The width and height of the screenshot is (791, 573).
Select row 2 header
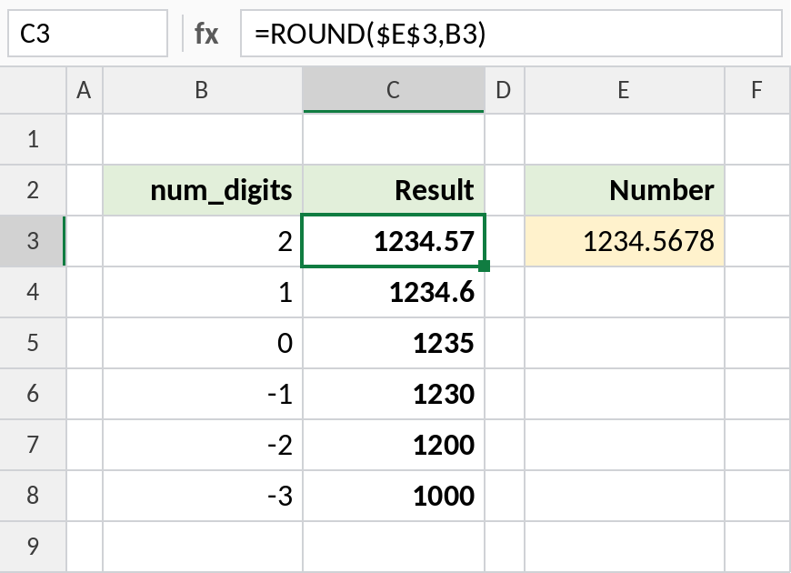pyautogui.click(x=33, y=190)
